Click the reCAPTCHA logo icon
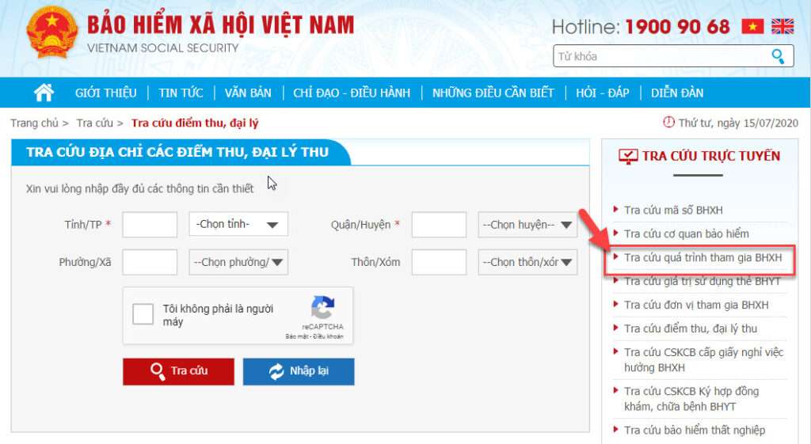811x444 pixels. coord(323,307)
